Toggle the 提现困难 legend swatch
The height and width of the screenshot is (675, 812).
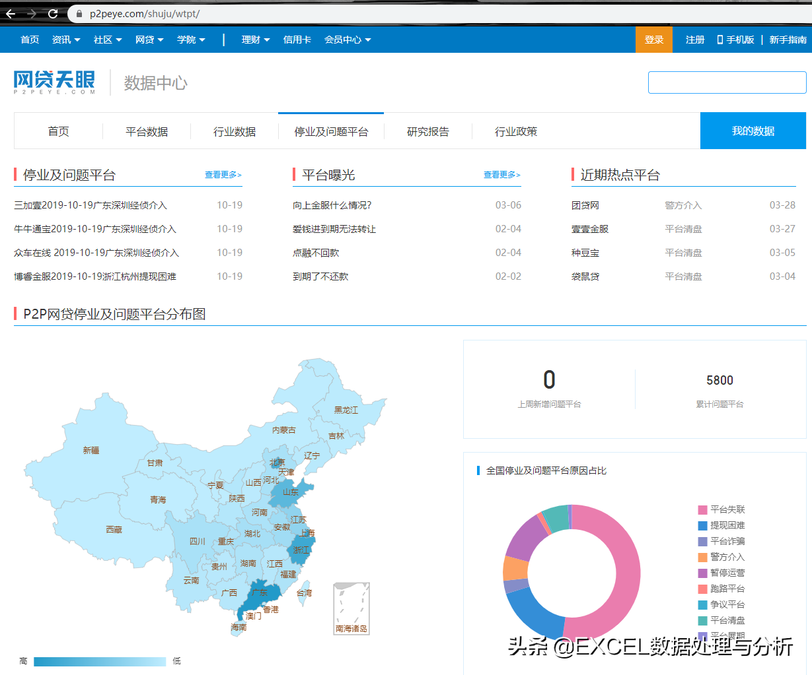[703, 525]
